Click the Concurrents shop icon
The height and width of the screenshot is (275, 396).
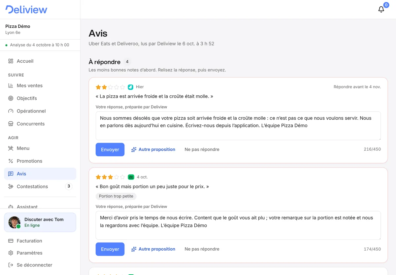pyautogui.click(x=11, y=124)
